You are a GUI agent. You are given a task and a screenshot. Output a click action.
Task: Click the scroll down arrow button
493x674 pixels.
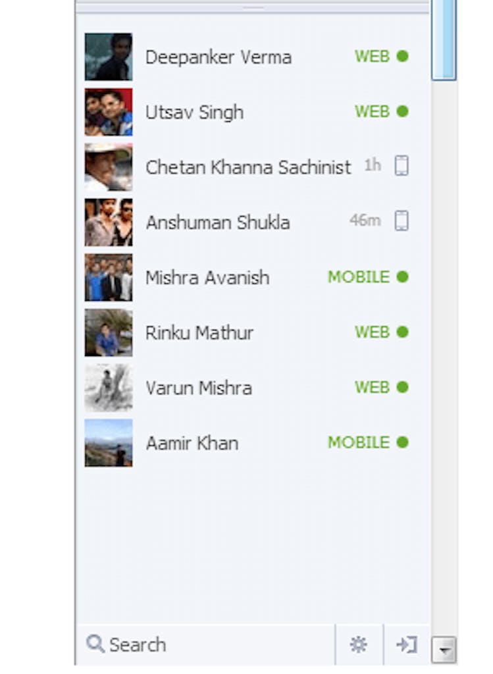(x=444, y=650)
